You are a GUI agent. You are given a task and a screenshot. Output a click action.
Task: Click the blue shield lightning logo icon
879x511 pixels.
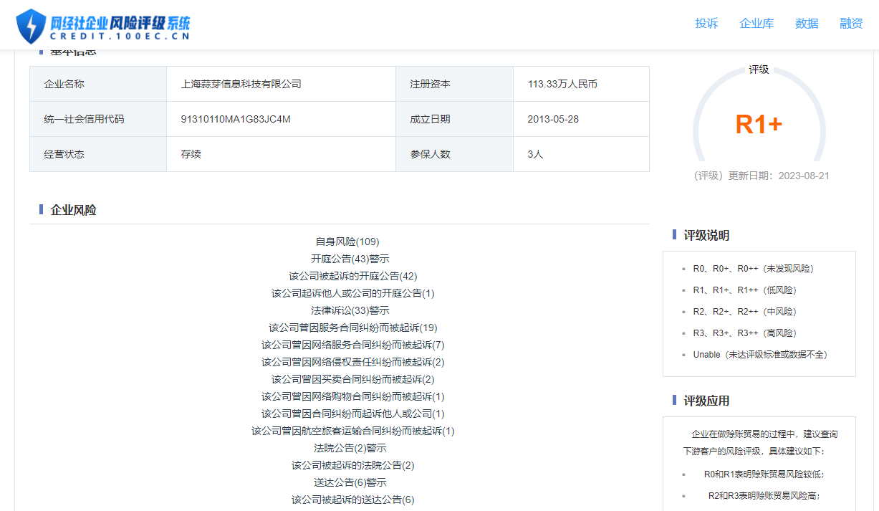(30, 27)
